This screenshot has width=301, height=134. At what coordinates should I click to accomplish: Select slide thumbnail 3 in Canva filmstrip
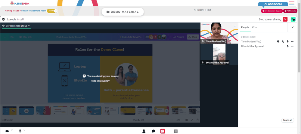click(43, 111)
